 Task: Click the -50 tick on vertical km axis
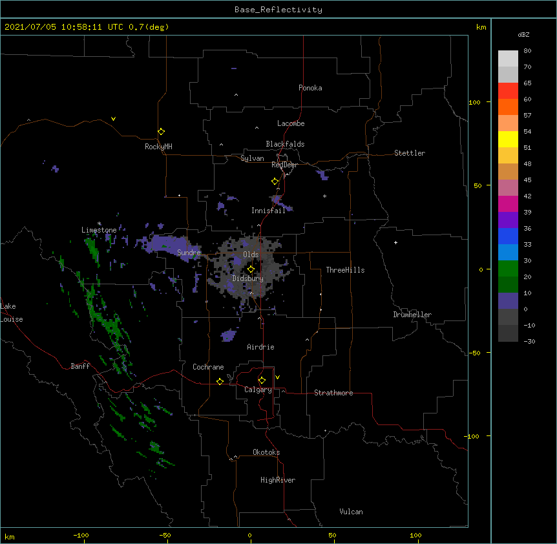(x=474, y=353)
